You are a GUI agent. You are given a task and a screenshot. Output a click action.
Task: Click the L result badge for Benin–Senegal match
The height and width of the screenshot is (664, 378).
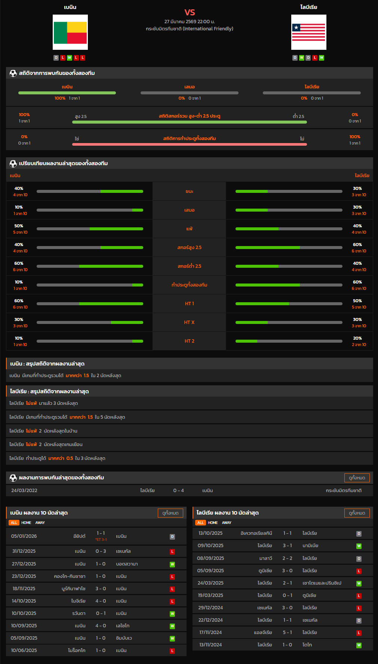pyautogui.click(x=172, y=552)
